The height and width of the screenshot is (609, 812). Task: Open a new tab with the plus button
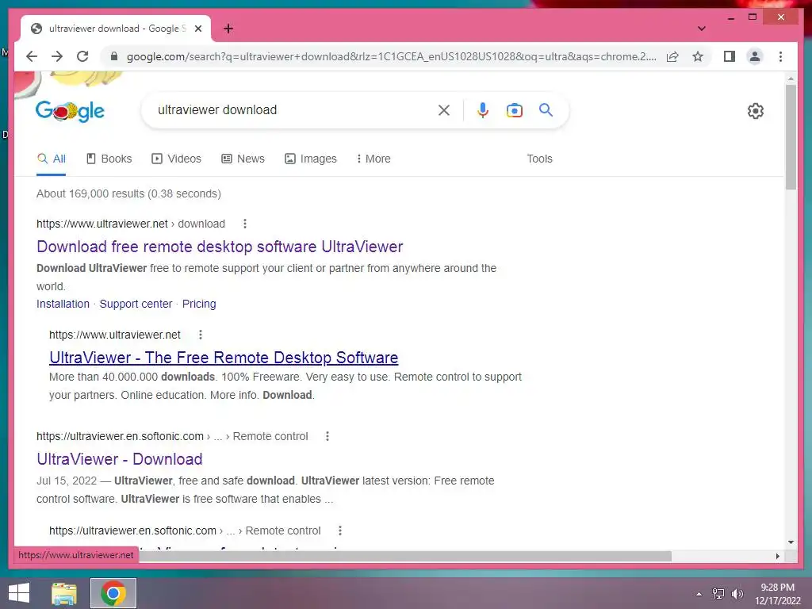click(228, 29)
